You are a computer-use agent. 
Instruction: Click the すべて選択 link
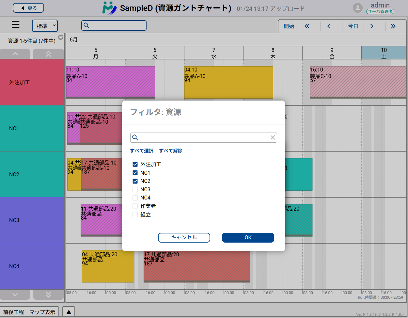[142, 151]
